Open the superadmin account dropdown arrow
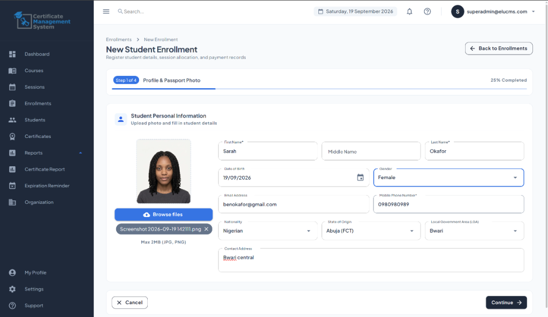Screen dimensions: 548x317 (x=534, y=12)
